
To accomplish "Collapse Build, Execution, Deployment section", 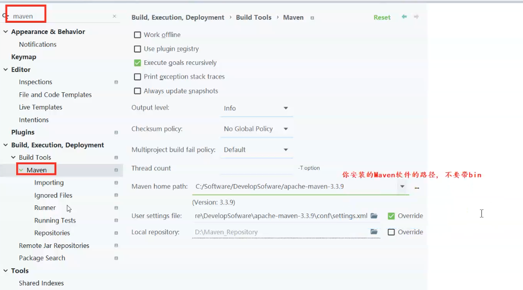I will pyautogui.click(x=6, y=145).
